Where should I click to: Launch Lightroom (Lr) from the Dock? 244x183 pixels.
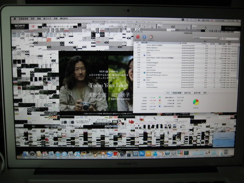135,154
